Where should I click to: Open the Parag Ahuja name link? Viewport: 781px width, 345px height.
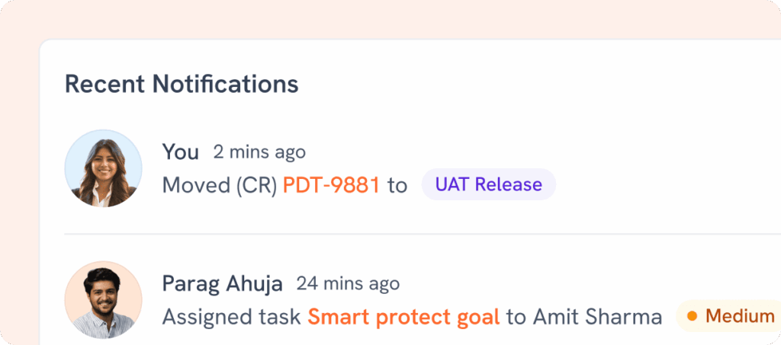tap(222, 285)
